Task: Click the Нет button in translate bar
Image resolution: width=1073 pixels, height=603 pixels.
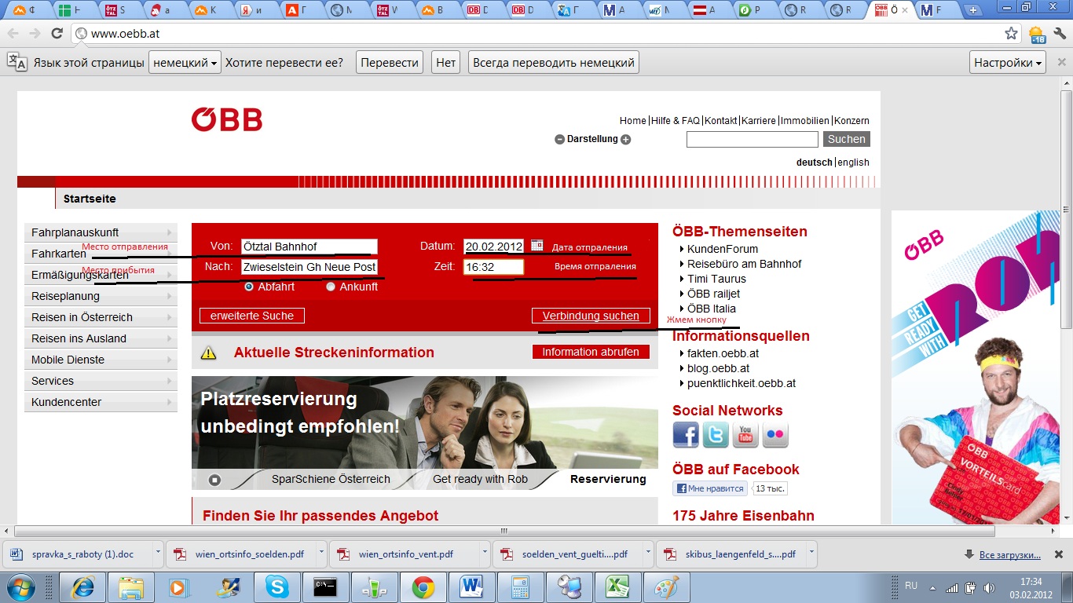Action: click(x=446, y=63)
